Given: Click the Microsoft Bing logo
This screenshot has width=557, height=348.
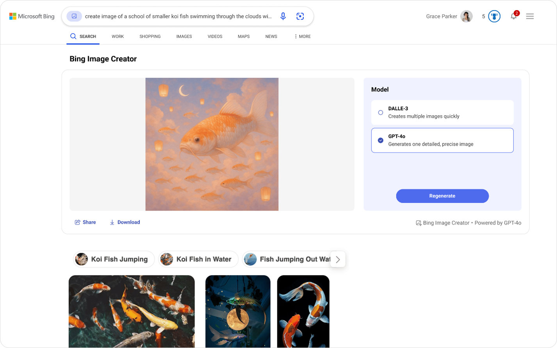Looking at the screenshot, I should [32, 16].
